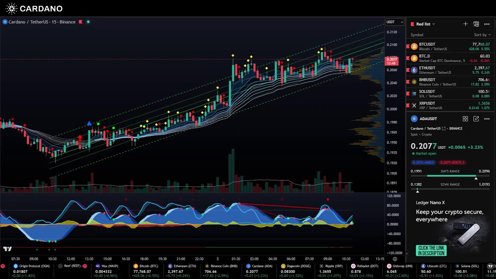Click the Ledger Nano X ad banner
This screenshot has width=496, height=279.
450,228
